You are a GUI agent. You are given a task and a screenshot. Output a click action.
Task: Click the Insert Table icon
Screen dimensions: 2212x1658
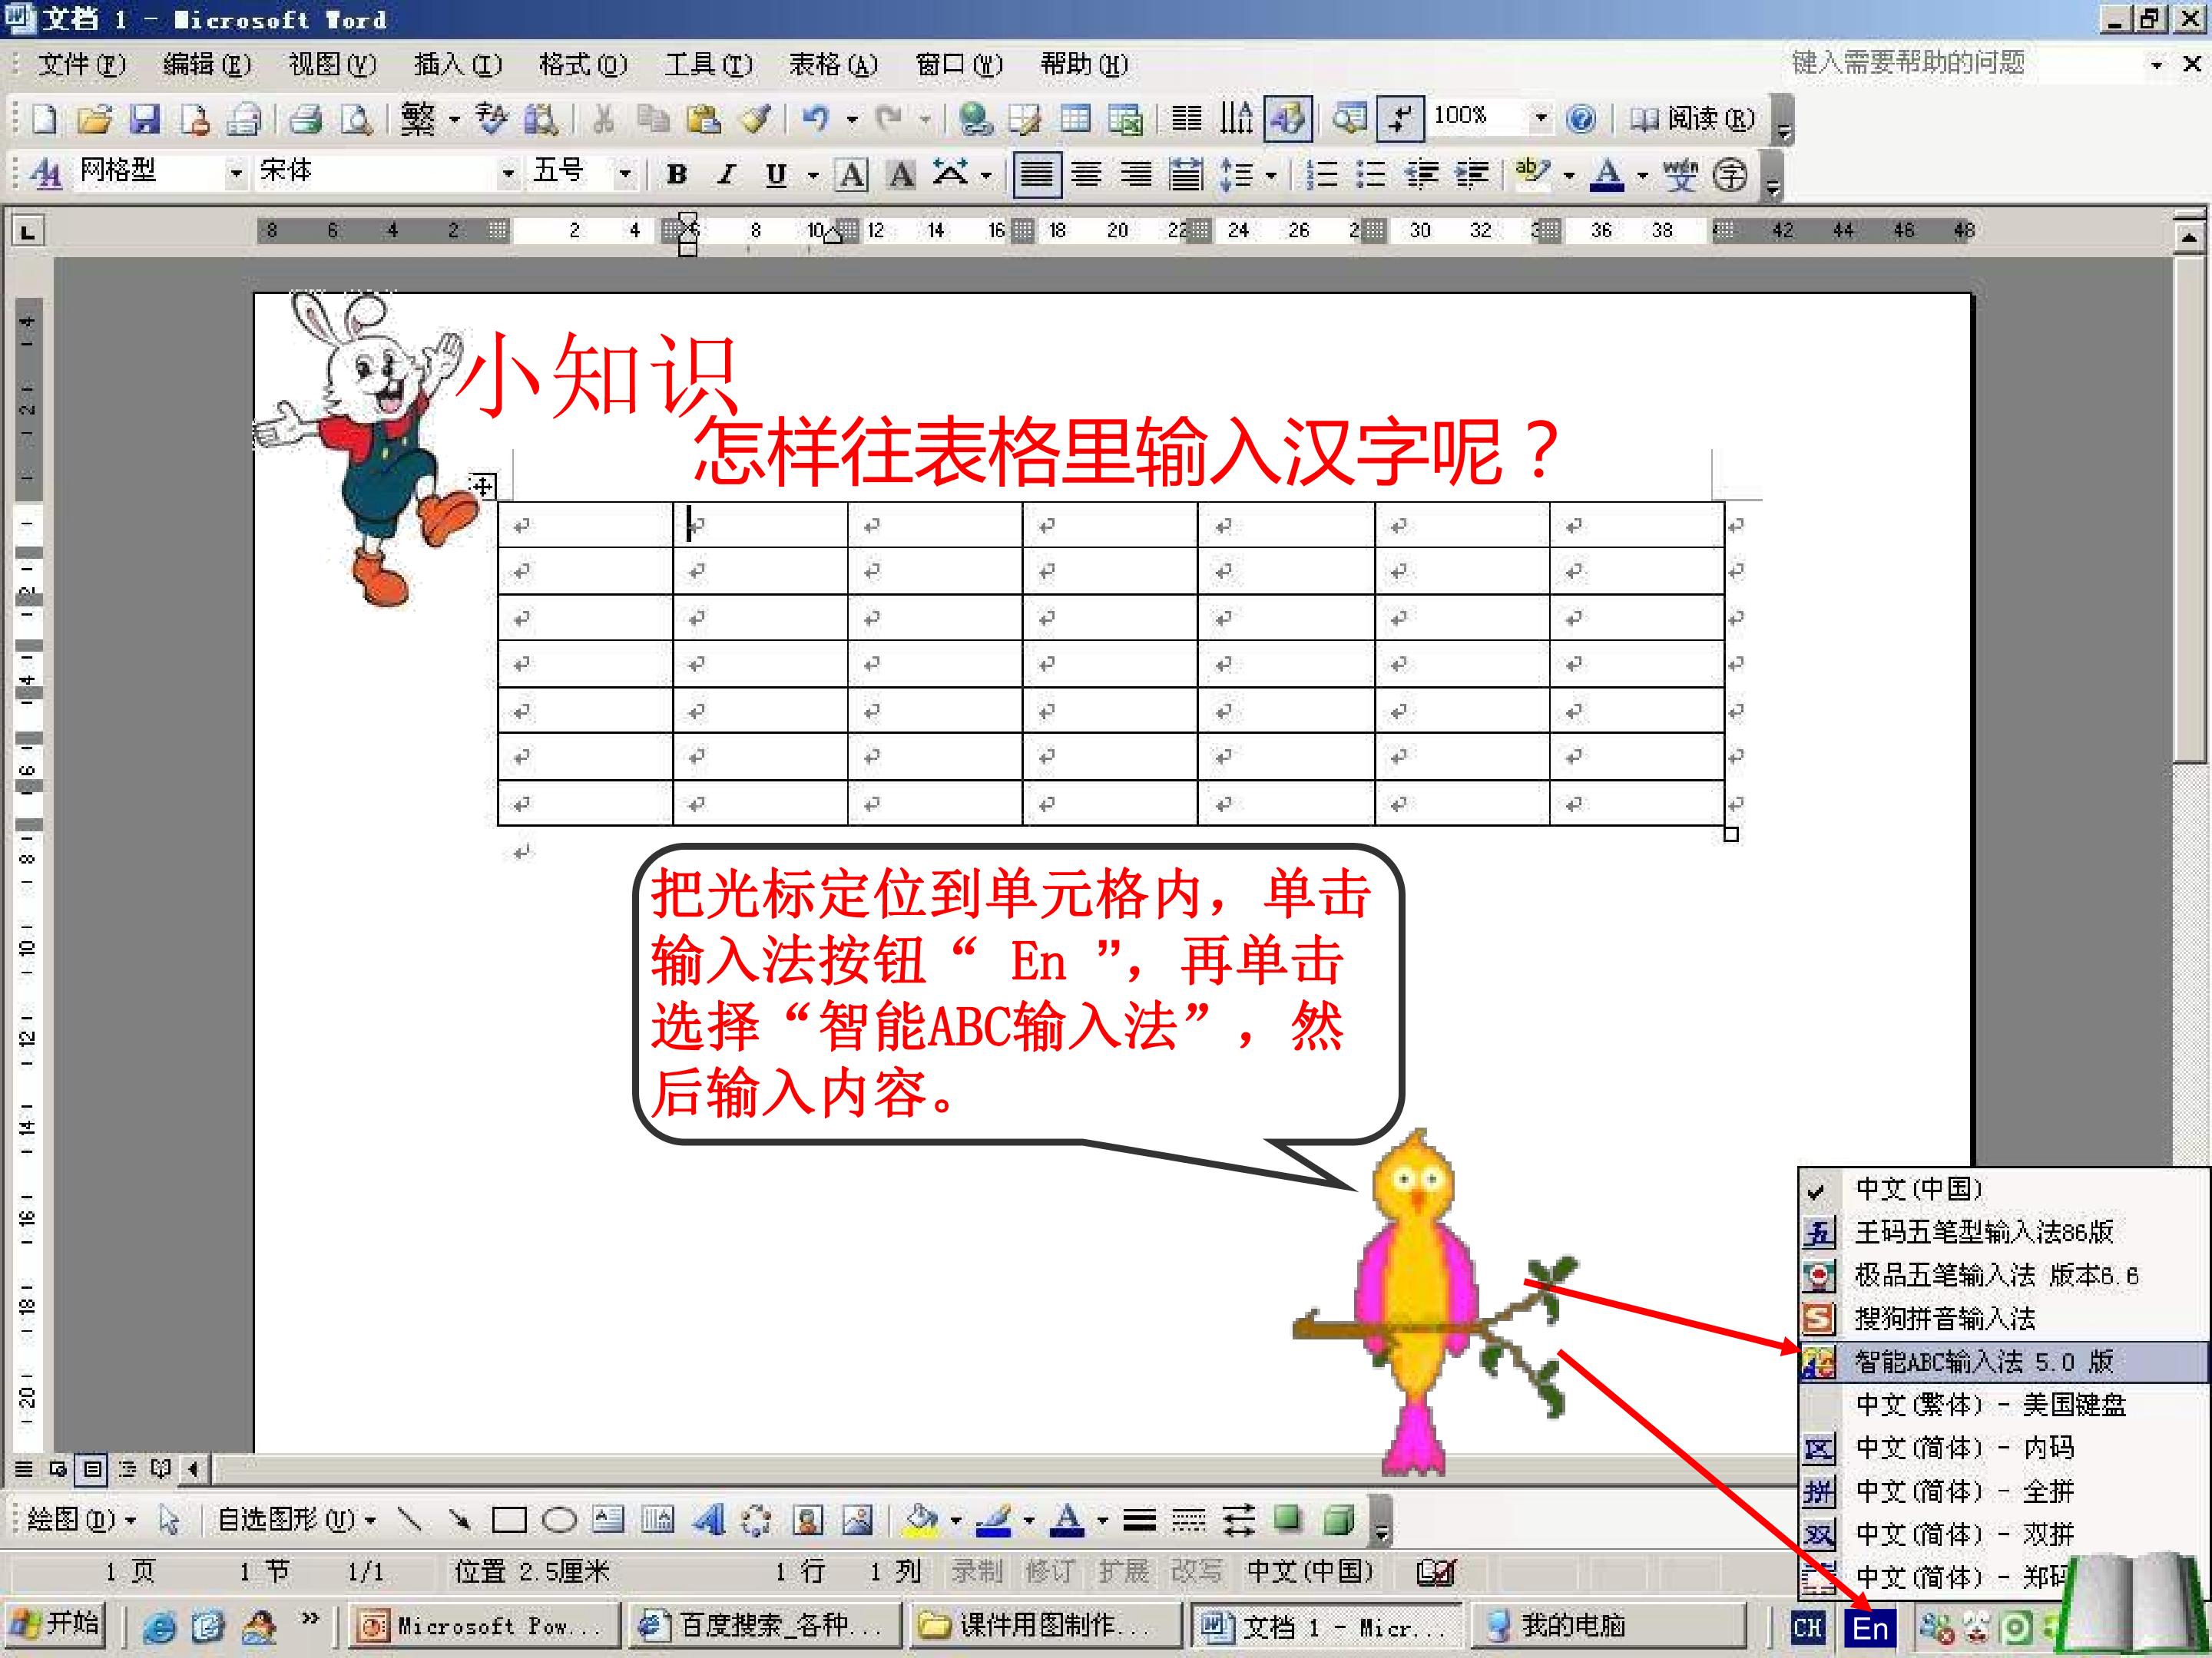pos(1076,119)
